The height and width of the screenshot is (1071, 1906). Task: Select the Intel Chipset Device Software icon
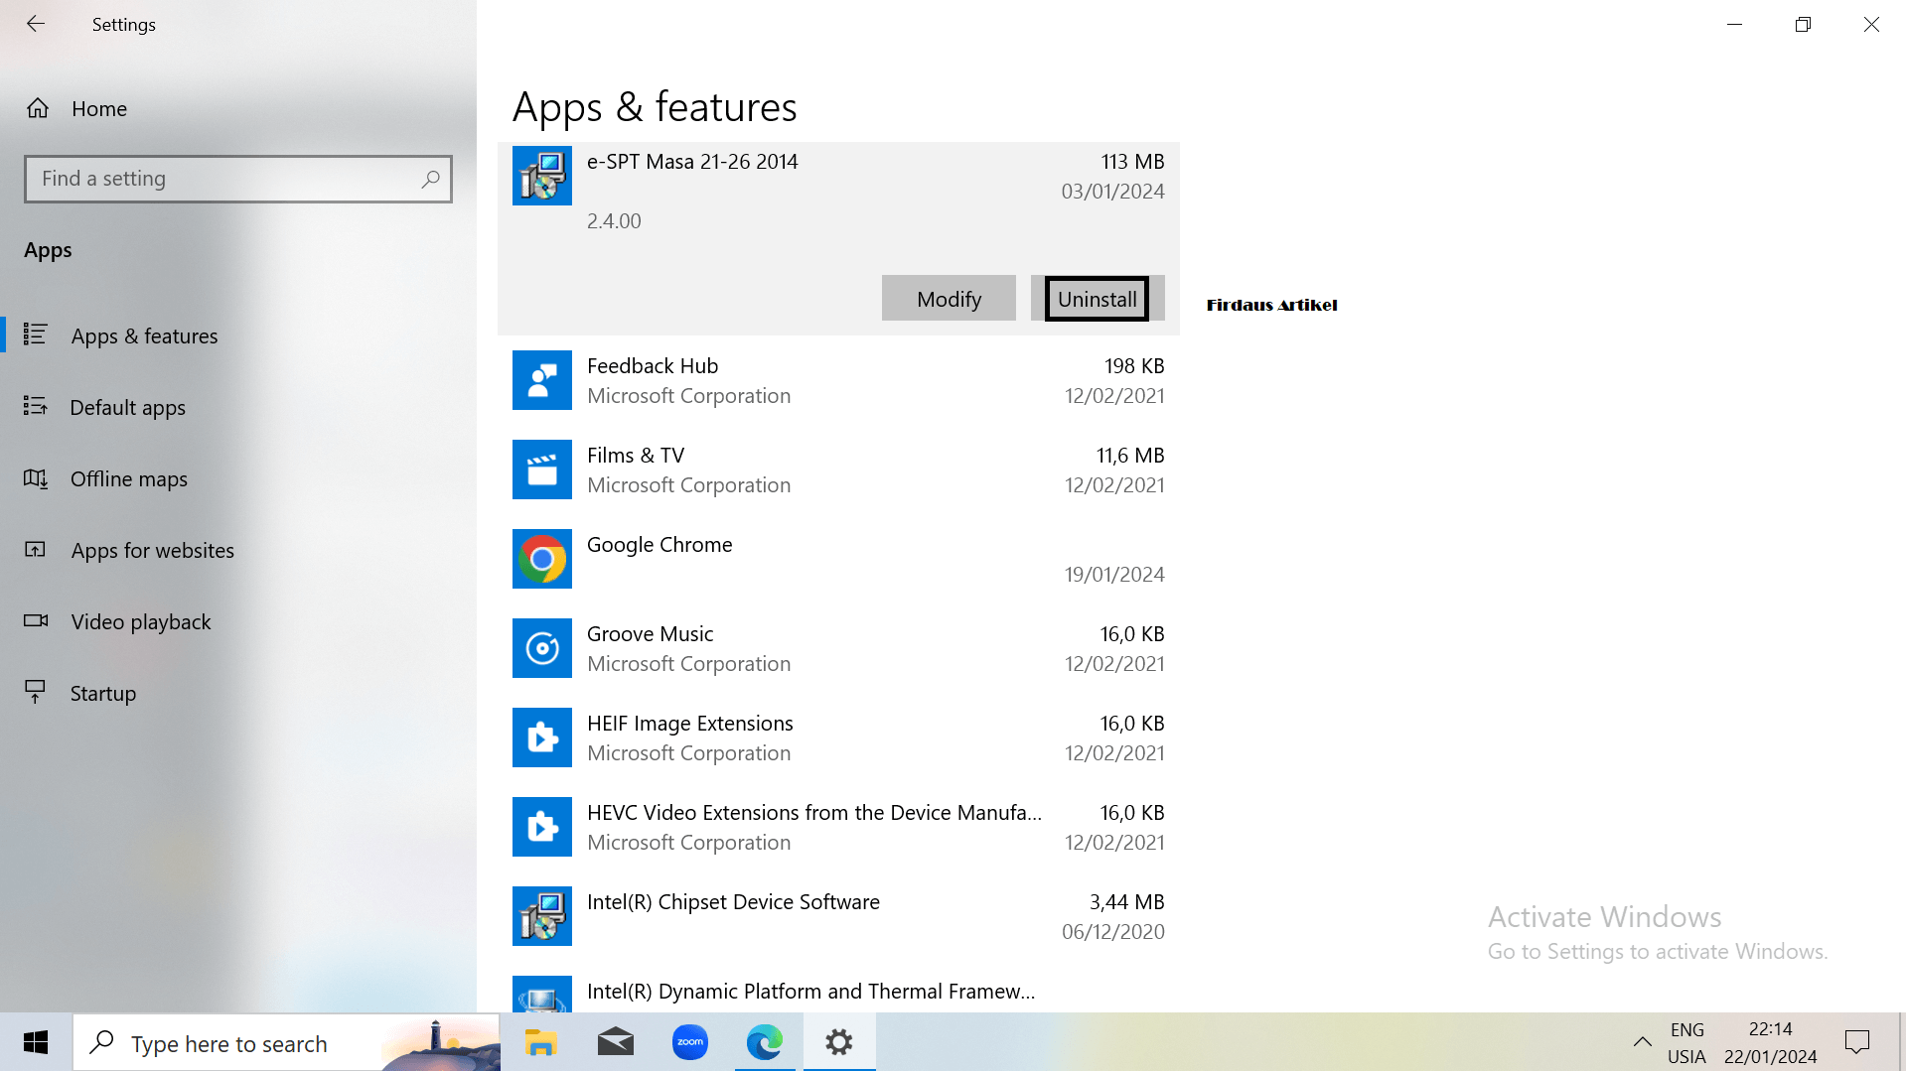[542, 916]
